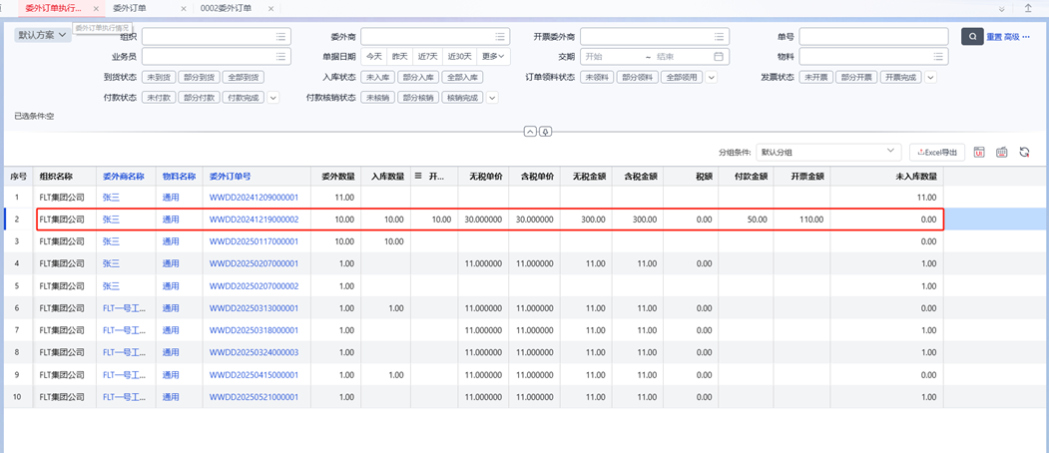Select 近7天 date quick filter
1049x453 pixels.
[x=428, y=57]
